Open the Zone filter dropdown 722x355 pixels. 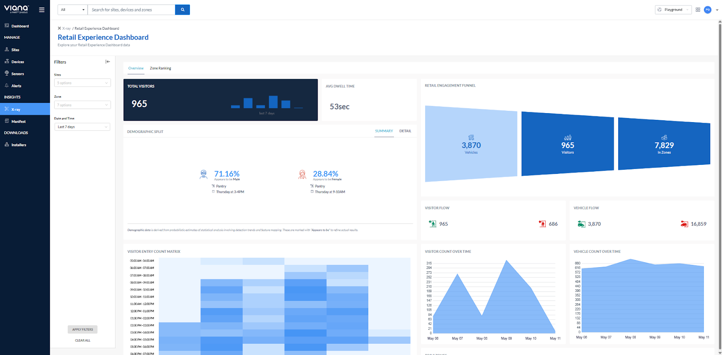(83, 105)
